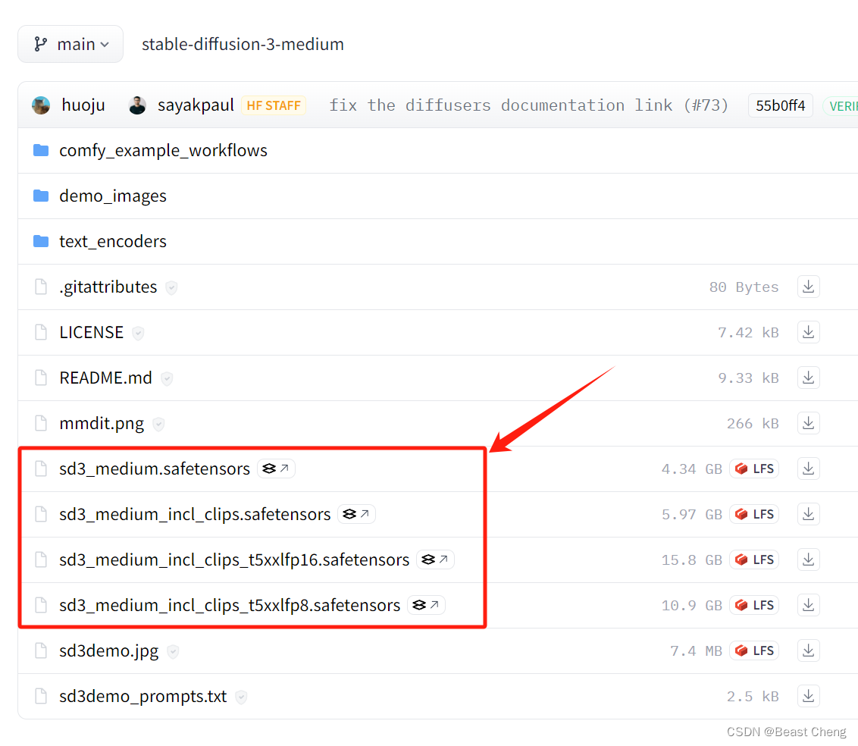
Task: Open sayakpaul's user profile link
Action: [x=196, y=105]
